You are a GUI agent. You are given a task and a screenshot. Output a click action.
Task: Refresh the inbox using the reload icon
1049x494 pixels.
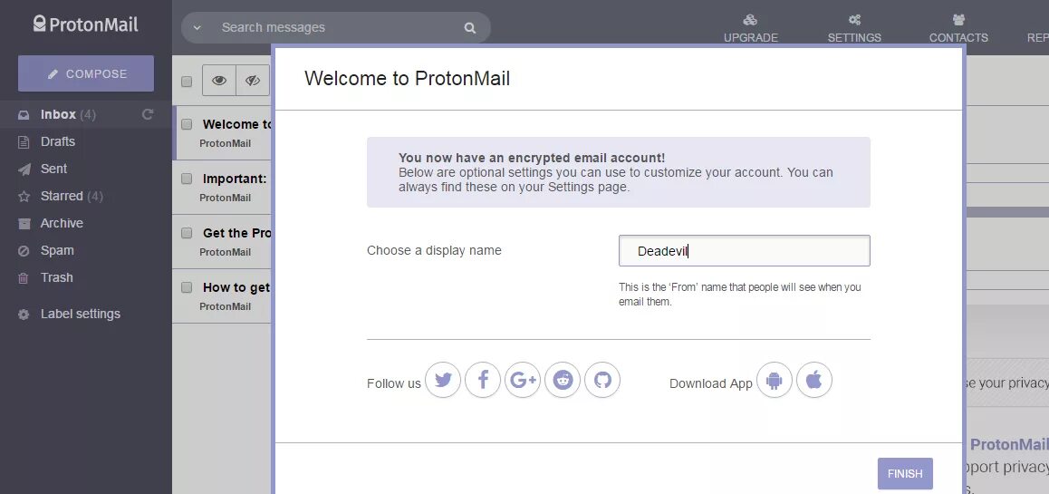pyautogui.click(x=148, y=114)
